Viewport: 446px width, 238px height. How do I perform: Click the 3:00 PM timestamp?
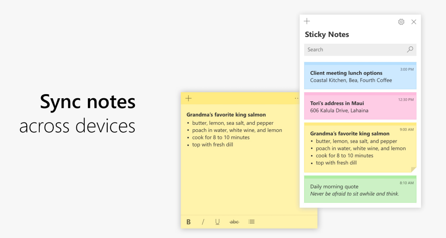click(407, 69)
